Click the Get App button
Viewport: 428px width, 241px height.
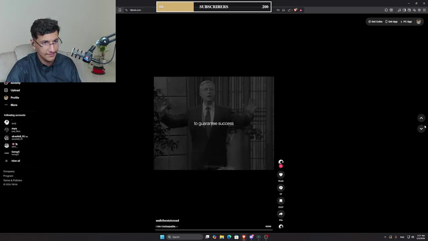[391, 22]
